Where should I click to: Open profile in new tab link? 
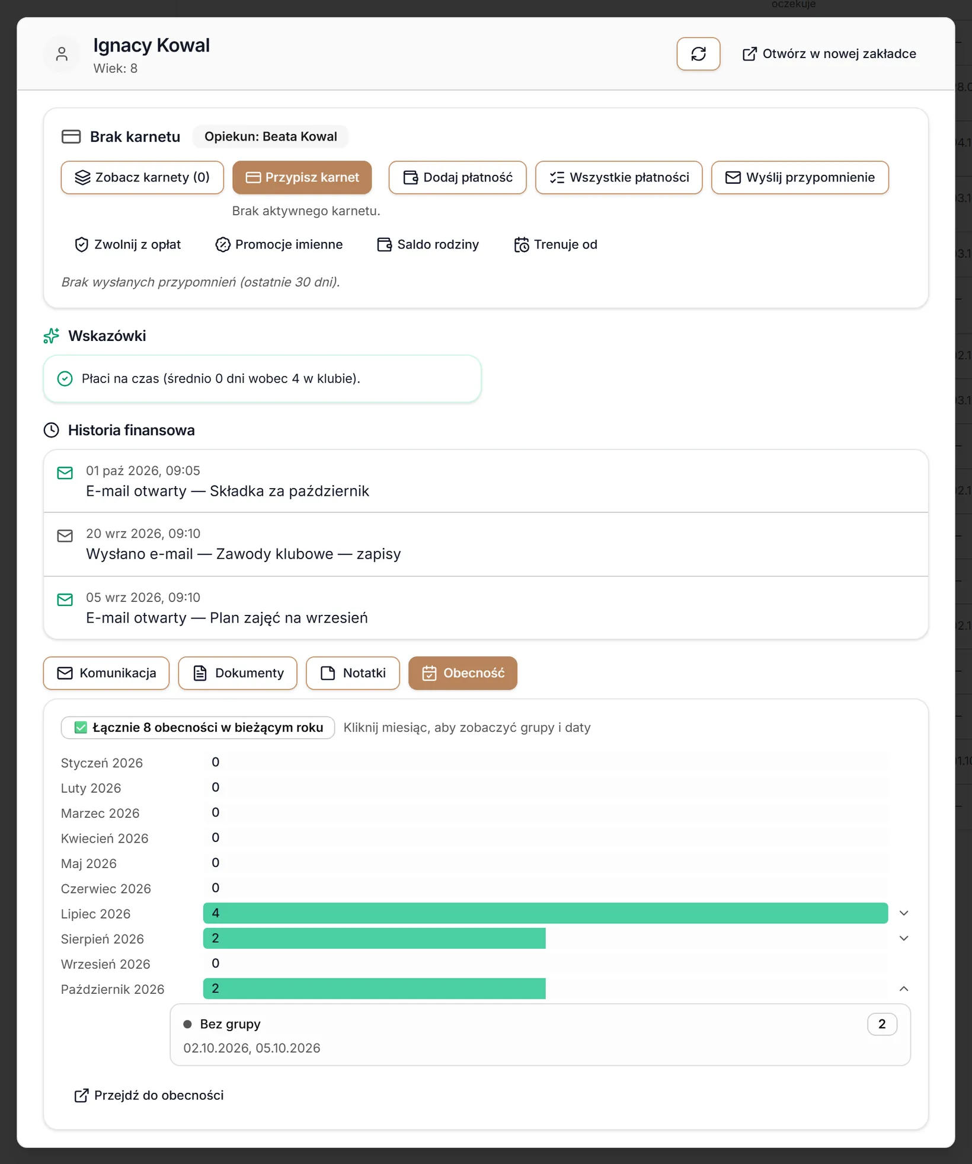click(829, 54)
